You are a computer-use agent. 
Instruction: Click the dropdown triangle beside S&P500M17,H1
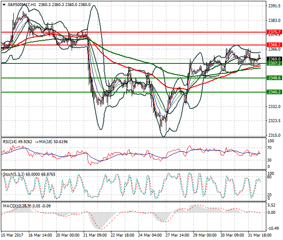coord(4,5)
